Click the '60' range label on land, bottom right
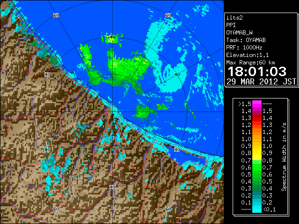 (x=168, y=209)
